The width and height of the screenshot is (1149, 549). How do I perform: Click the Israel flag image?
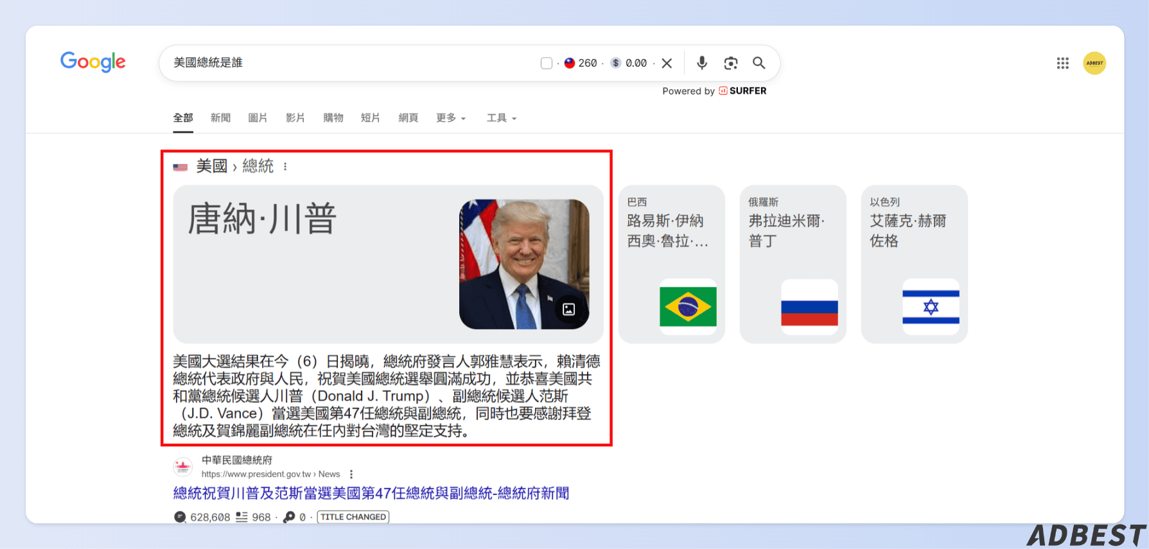(931, 307)
